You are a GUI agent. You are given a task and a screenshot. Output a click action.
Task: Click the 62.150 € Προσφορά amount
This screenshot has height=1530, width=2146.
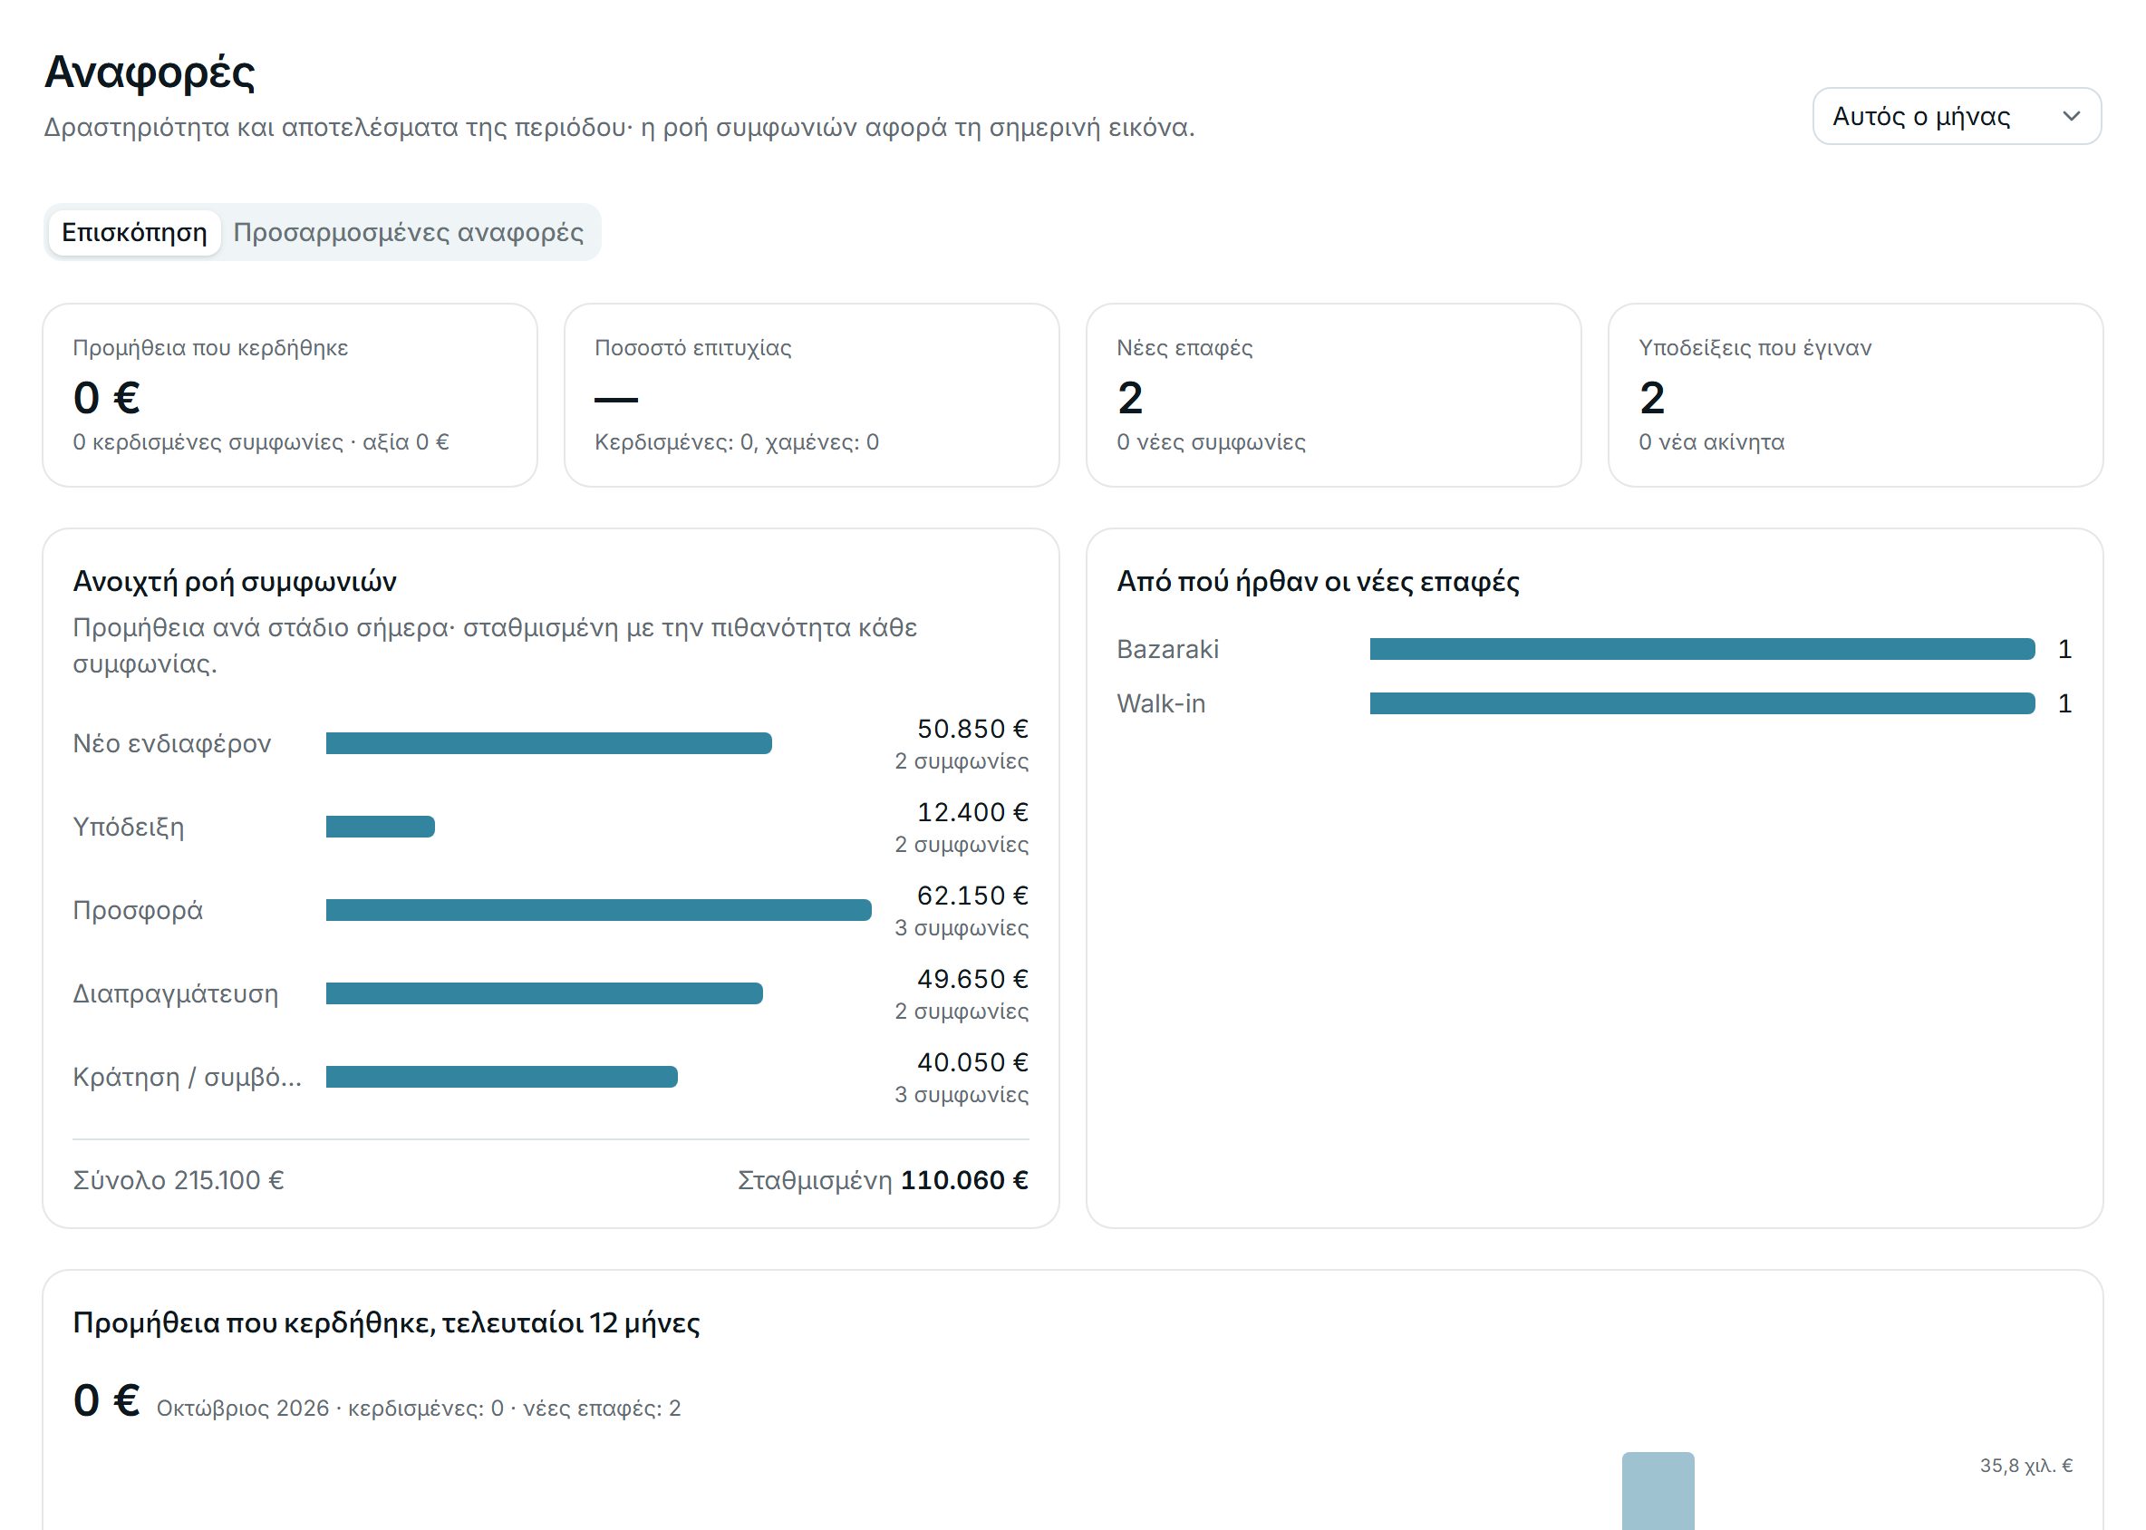[972, 895]
